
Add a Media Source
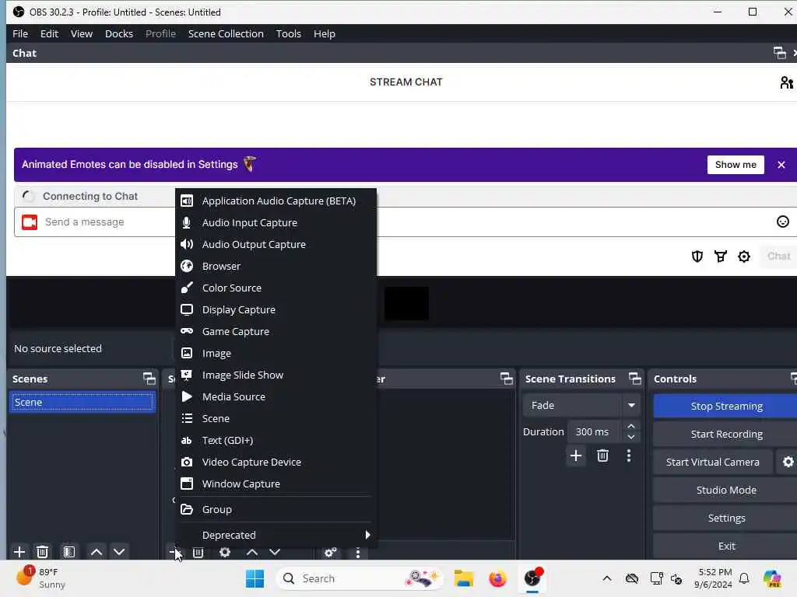pyautogui.click(x=276, y=397)
